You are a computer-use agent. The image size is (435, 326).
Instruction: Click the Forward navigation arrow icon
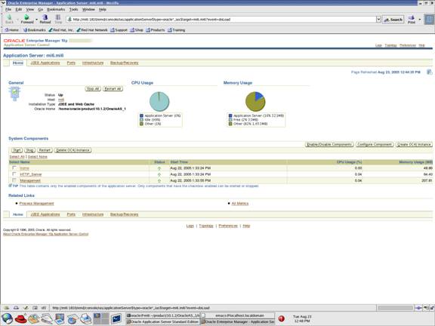point(26,17)
